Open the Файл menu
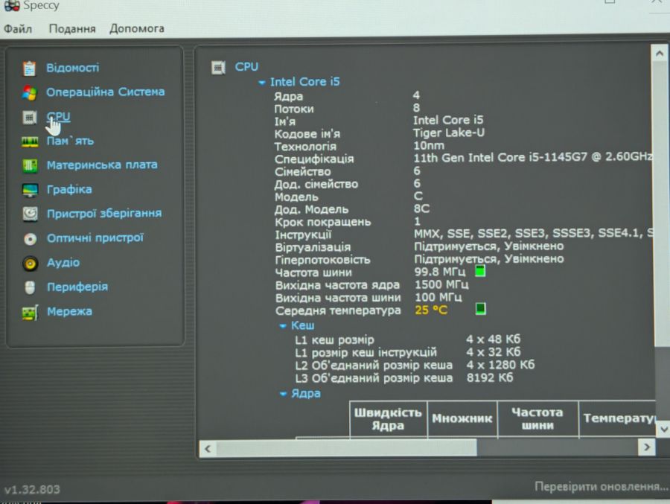Image resolution: width=670 pixels, height=504 pixels. 18,29
